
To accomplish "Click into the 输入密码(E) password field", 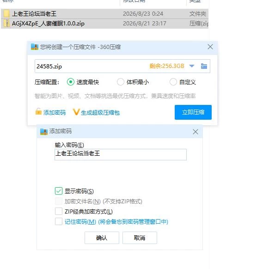I will pyautogui.click(x=121, y=154).
